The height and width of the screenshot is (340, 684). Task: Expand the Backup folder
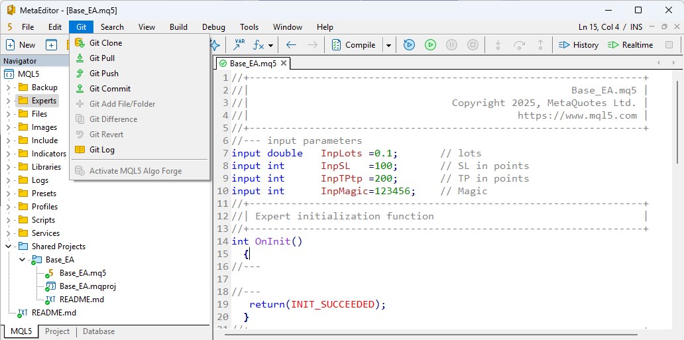[x=9, y=87]
